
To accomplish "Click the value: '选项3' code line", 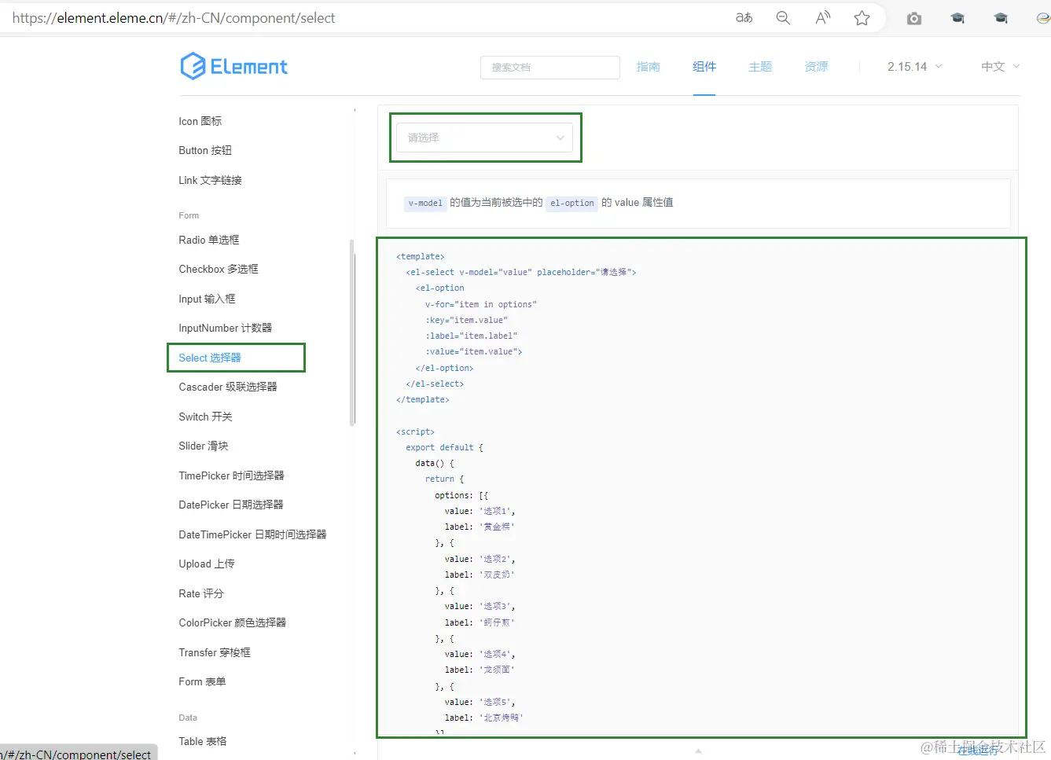I will 480,606.
